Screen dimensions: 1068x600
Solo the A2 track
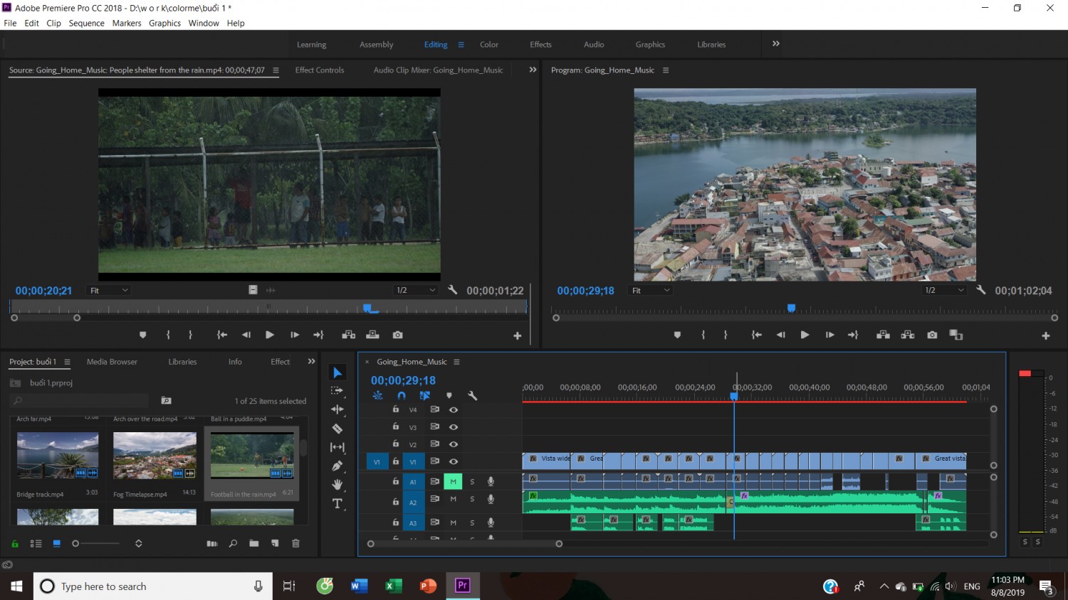pyautogui.click(x=472, y=499)
